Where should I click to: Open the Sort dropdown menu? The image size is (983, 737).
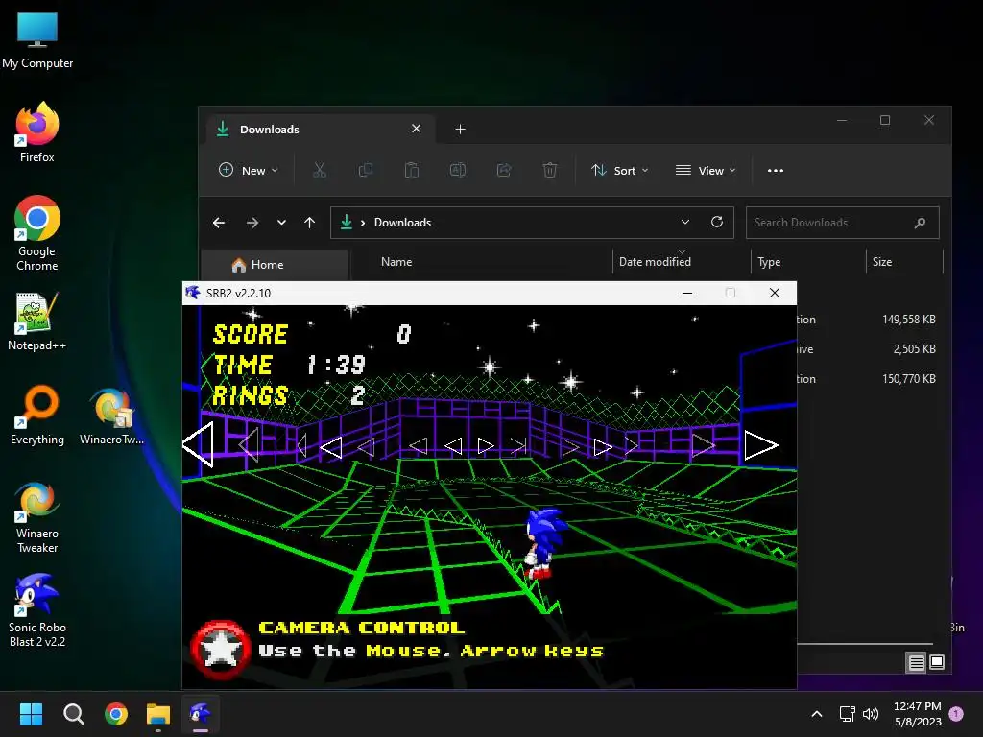(x=619, y=170)
